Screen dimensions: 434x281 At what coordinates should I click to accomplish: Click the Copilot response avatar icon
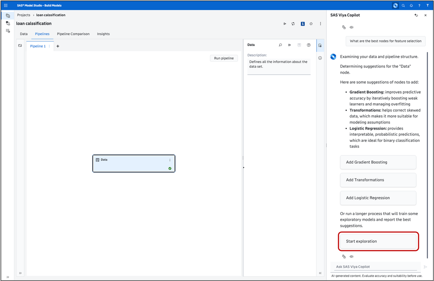pyautogui.click(x=333, y=57)
